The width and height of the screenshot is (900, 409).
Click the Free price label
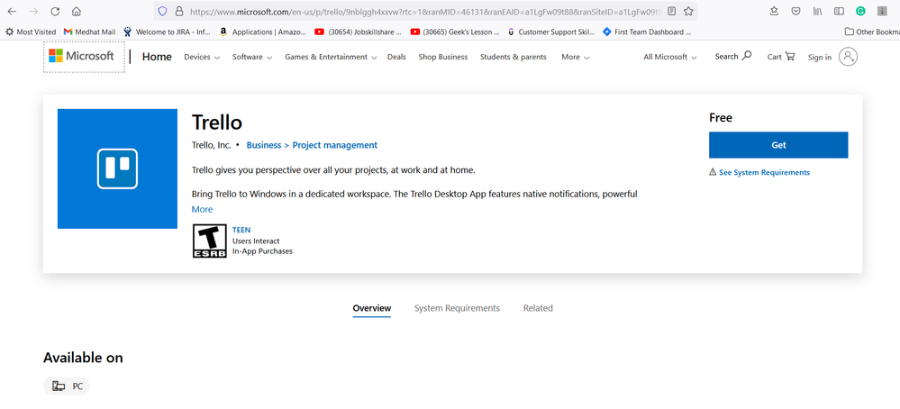click(x=721, y=118)
